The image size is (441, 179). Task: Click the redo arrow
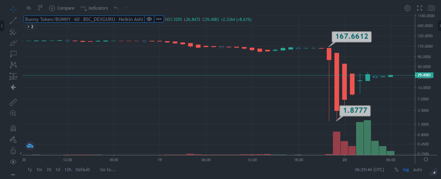coord(125,8)
